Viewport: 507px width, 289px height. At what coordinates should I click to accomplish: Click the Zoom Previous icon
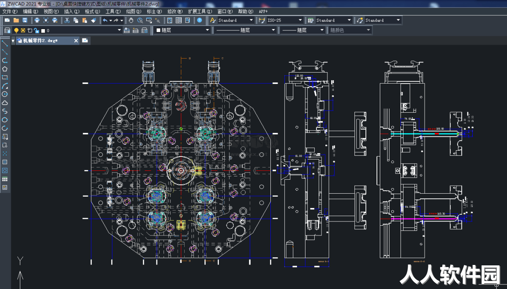click(158, 20)
